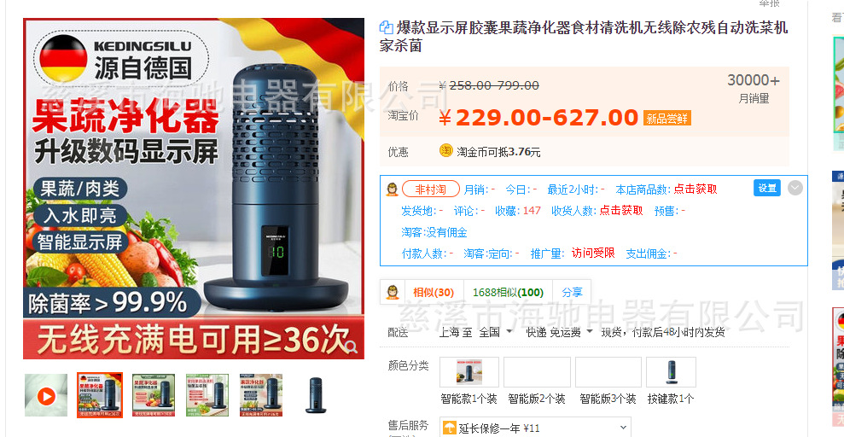Click the avatar icon beside 相似(30)
Screen dimensions: 844x437
(393, 292)
